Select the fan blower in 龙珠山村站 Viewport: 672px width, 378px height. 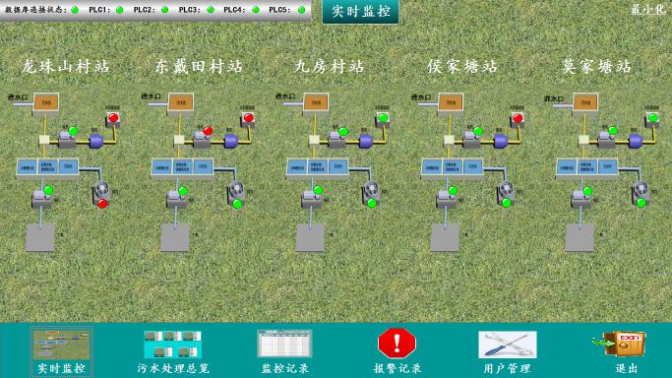click(x=101, y=190)
